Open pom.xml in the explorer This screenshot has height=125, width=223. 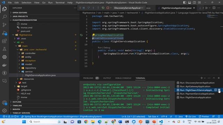pyautogui.click(x=25, y=31)
